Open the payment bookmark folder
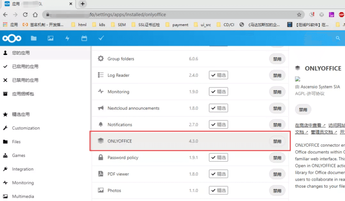The width and height of the screenshot is (345, 201). 177,25
